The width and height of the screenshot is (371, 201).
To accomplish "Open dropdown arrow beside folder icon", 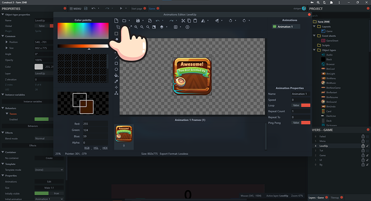I will coord(129,21).
